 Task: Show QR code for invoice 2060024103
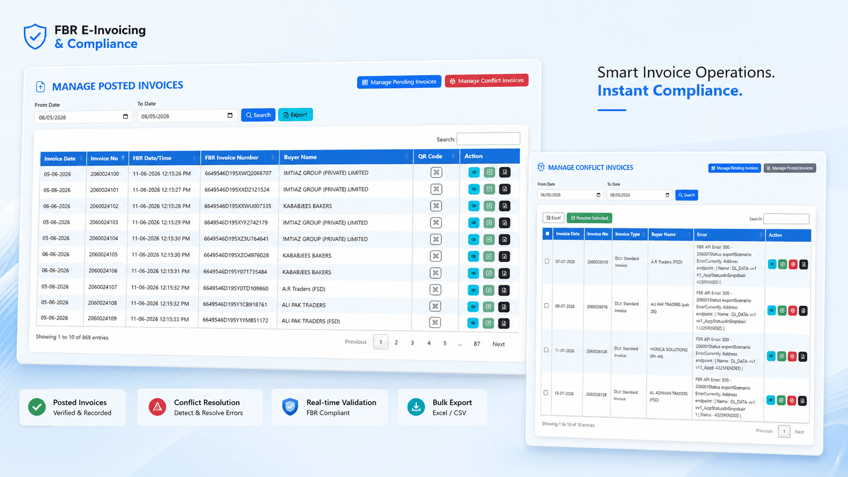pyautogui.click(x=436, y=223)
